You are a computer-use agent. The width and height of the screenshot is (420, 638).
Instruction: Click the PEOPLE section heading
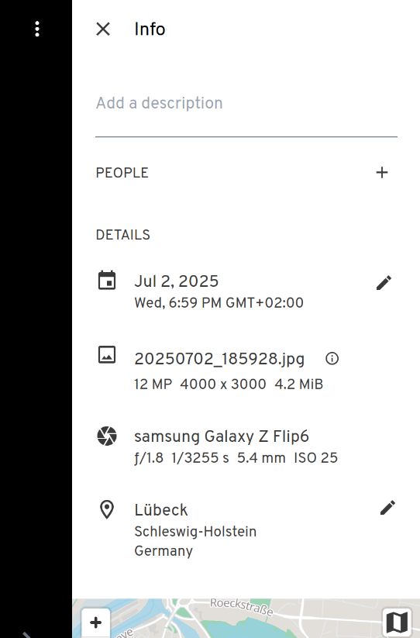click(122, 173)
